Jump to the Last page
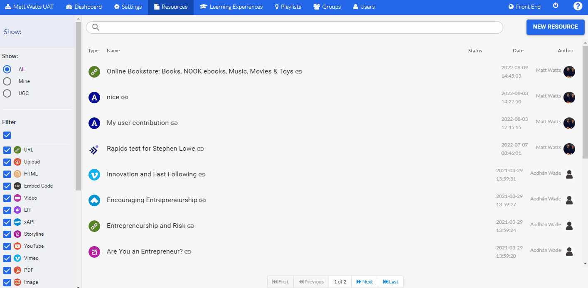The height and width of the screenshot is (288, 588). tap(391, 282)
